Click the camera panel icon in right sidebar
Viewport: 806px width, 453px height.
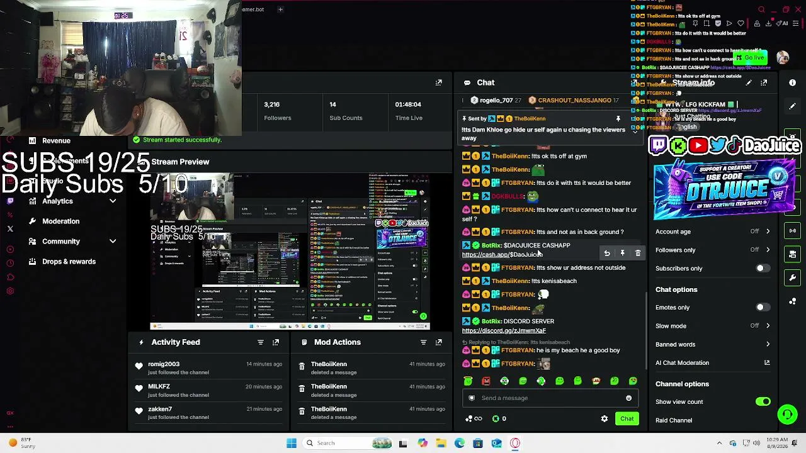pyautogui.click(x=793, y=254)
